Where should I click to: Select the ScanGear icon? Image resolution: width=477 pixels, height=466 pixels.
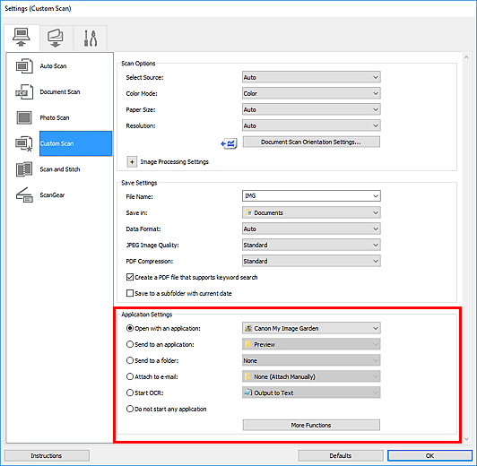click(24, 194)
